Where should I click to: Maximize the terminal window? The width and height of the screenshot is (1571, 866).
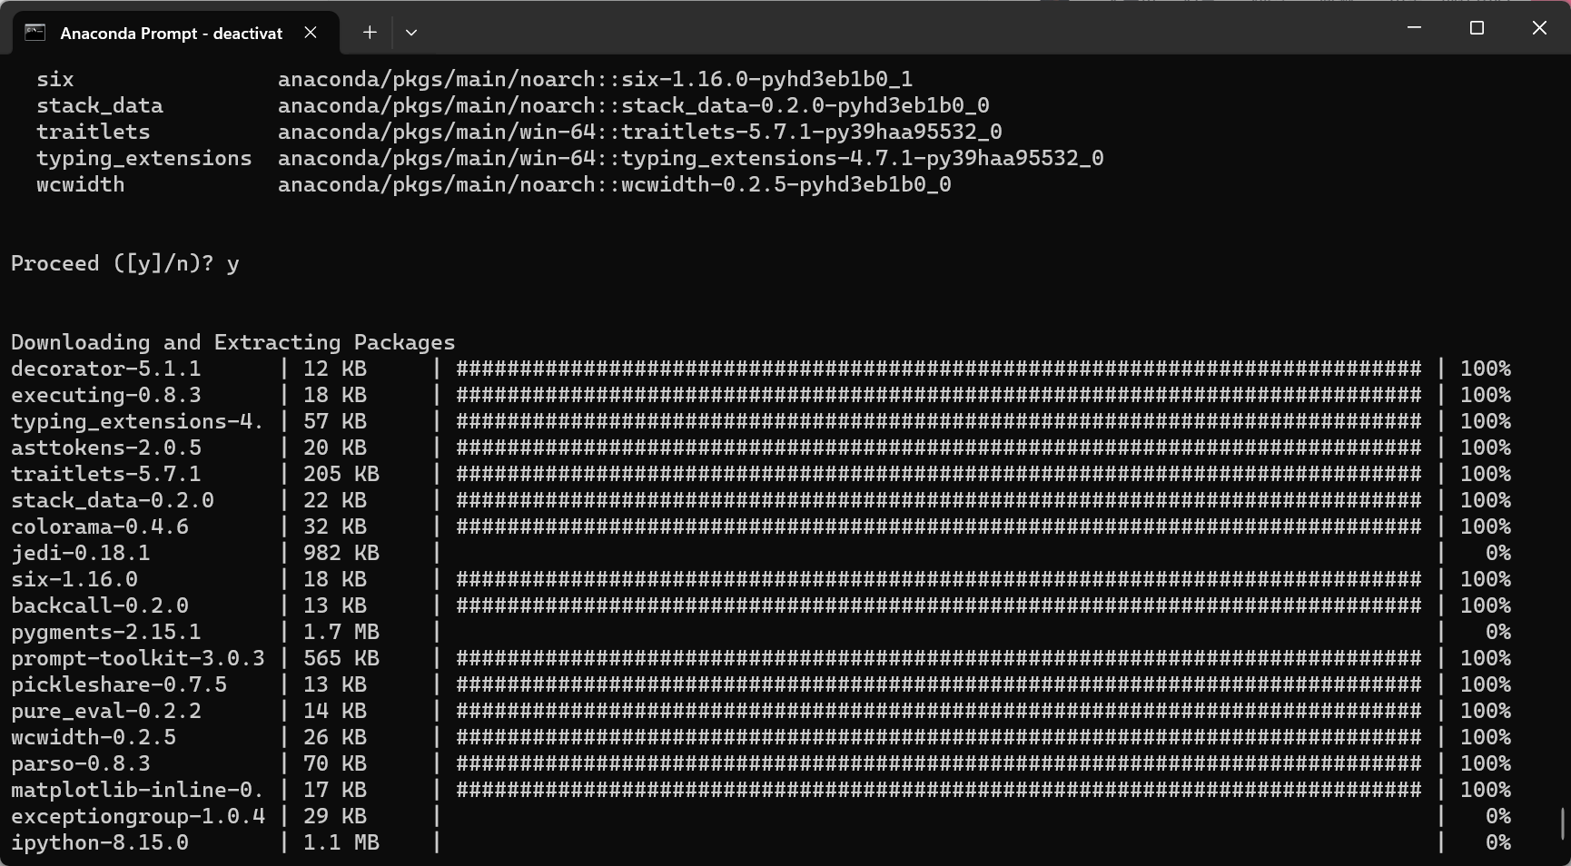pyautogui.click(x=1477, y=28)
